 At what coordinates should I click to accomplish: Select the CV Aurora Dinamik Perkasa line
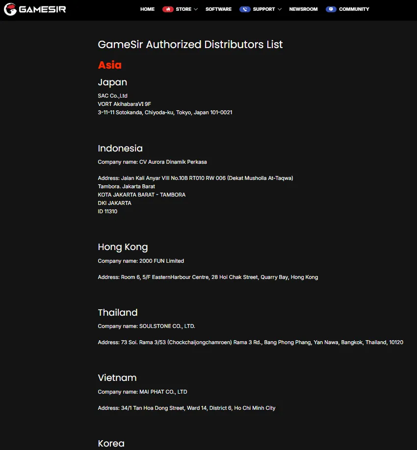click(152, 162)
